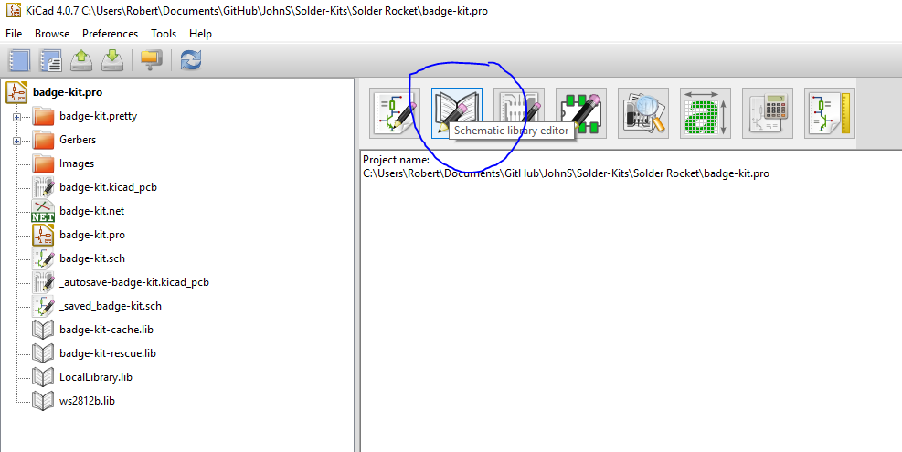This screenshot has height=452, width=902.
Task: Click the ws2812b.lib book icon
Action: (43, 401)
